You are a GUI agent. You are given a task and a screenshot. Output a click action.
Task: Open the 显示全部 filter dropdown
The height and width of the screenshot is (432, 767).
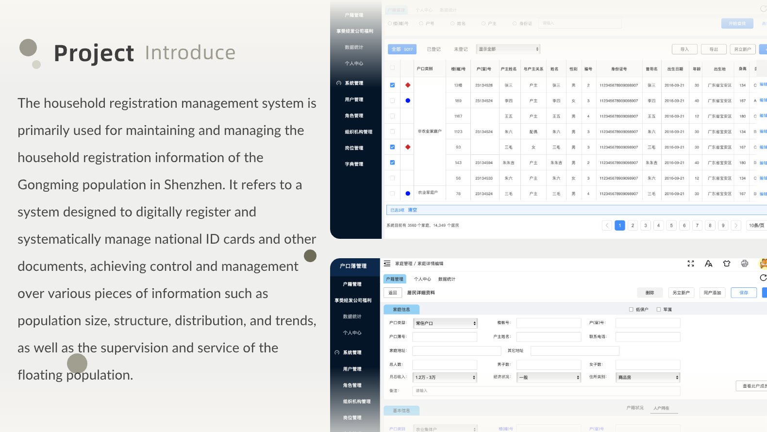tap(508, 49)
